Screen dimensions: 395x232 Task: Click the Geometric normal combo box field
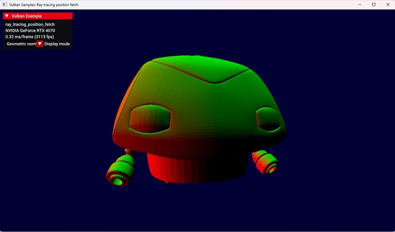(x=21, y=44)
